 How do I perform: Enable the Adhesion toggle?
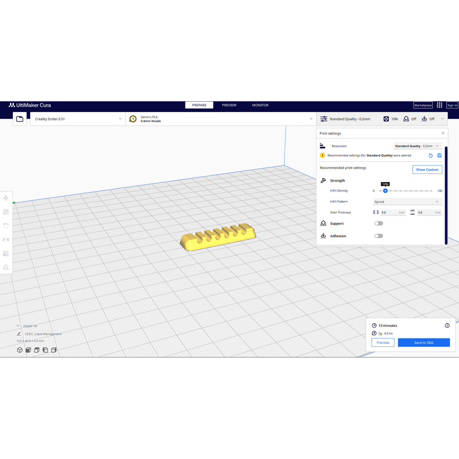click(379, 236)
